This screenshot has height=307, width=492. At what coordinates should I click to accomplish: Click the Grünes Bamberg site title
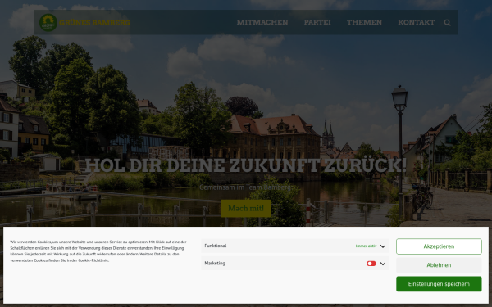tap(94, 23)
